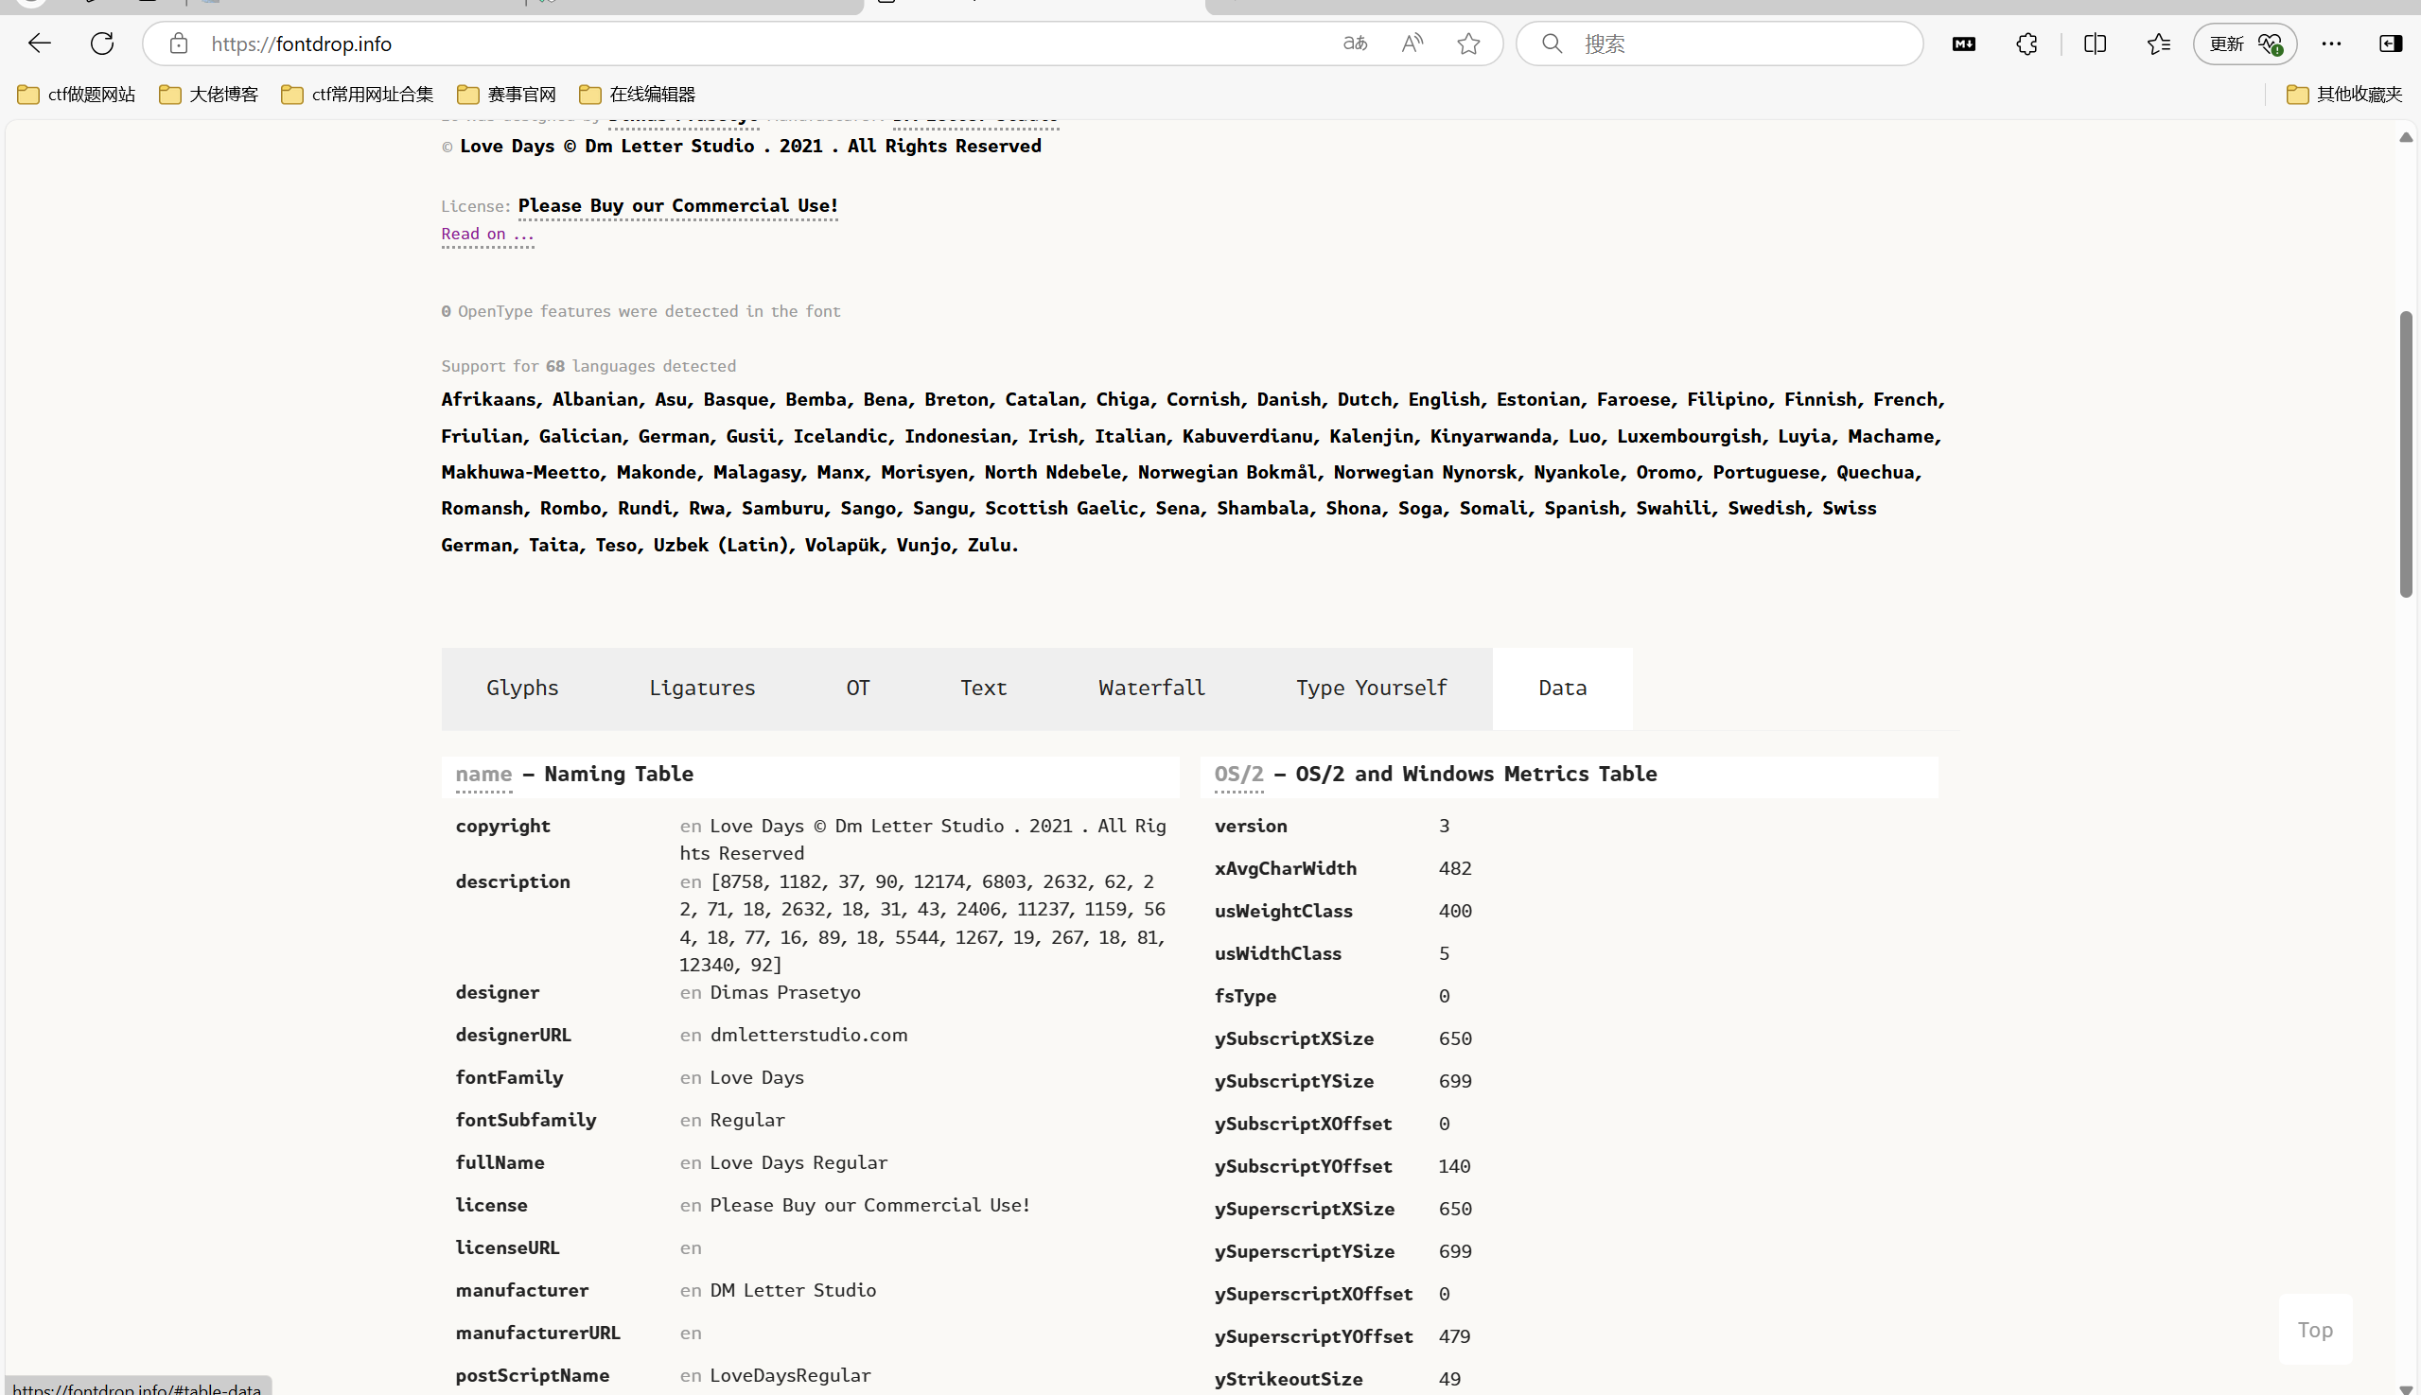Click the ySuperscriptYOffset value 479
This screenshot has height=1395, width=2421.
coord(1454,1336)
